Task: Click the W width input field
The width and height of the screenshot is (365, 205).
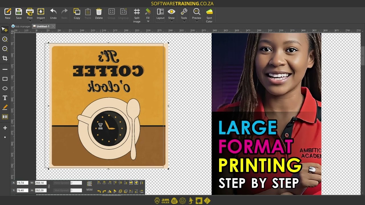Action: (x=40, y=183)
